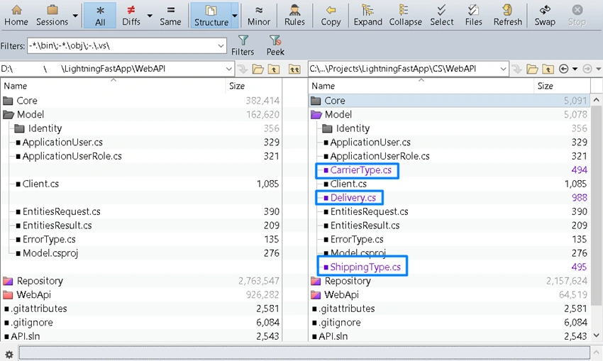Refresh the folder comparison
This screenshot has height=361, width=603.
point(508,16)
